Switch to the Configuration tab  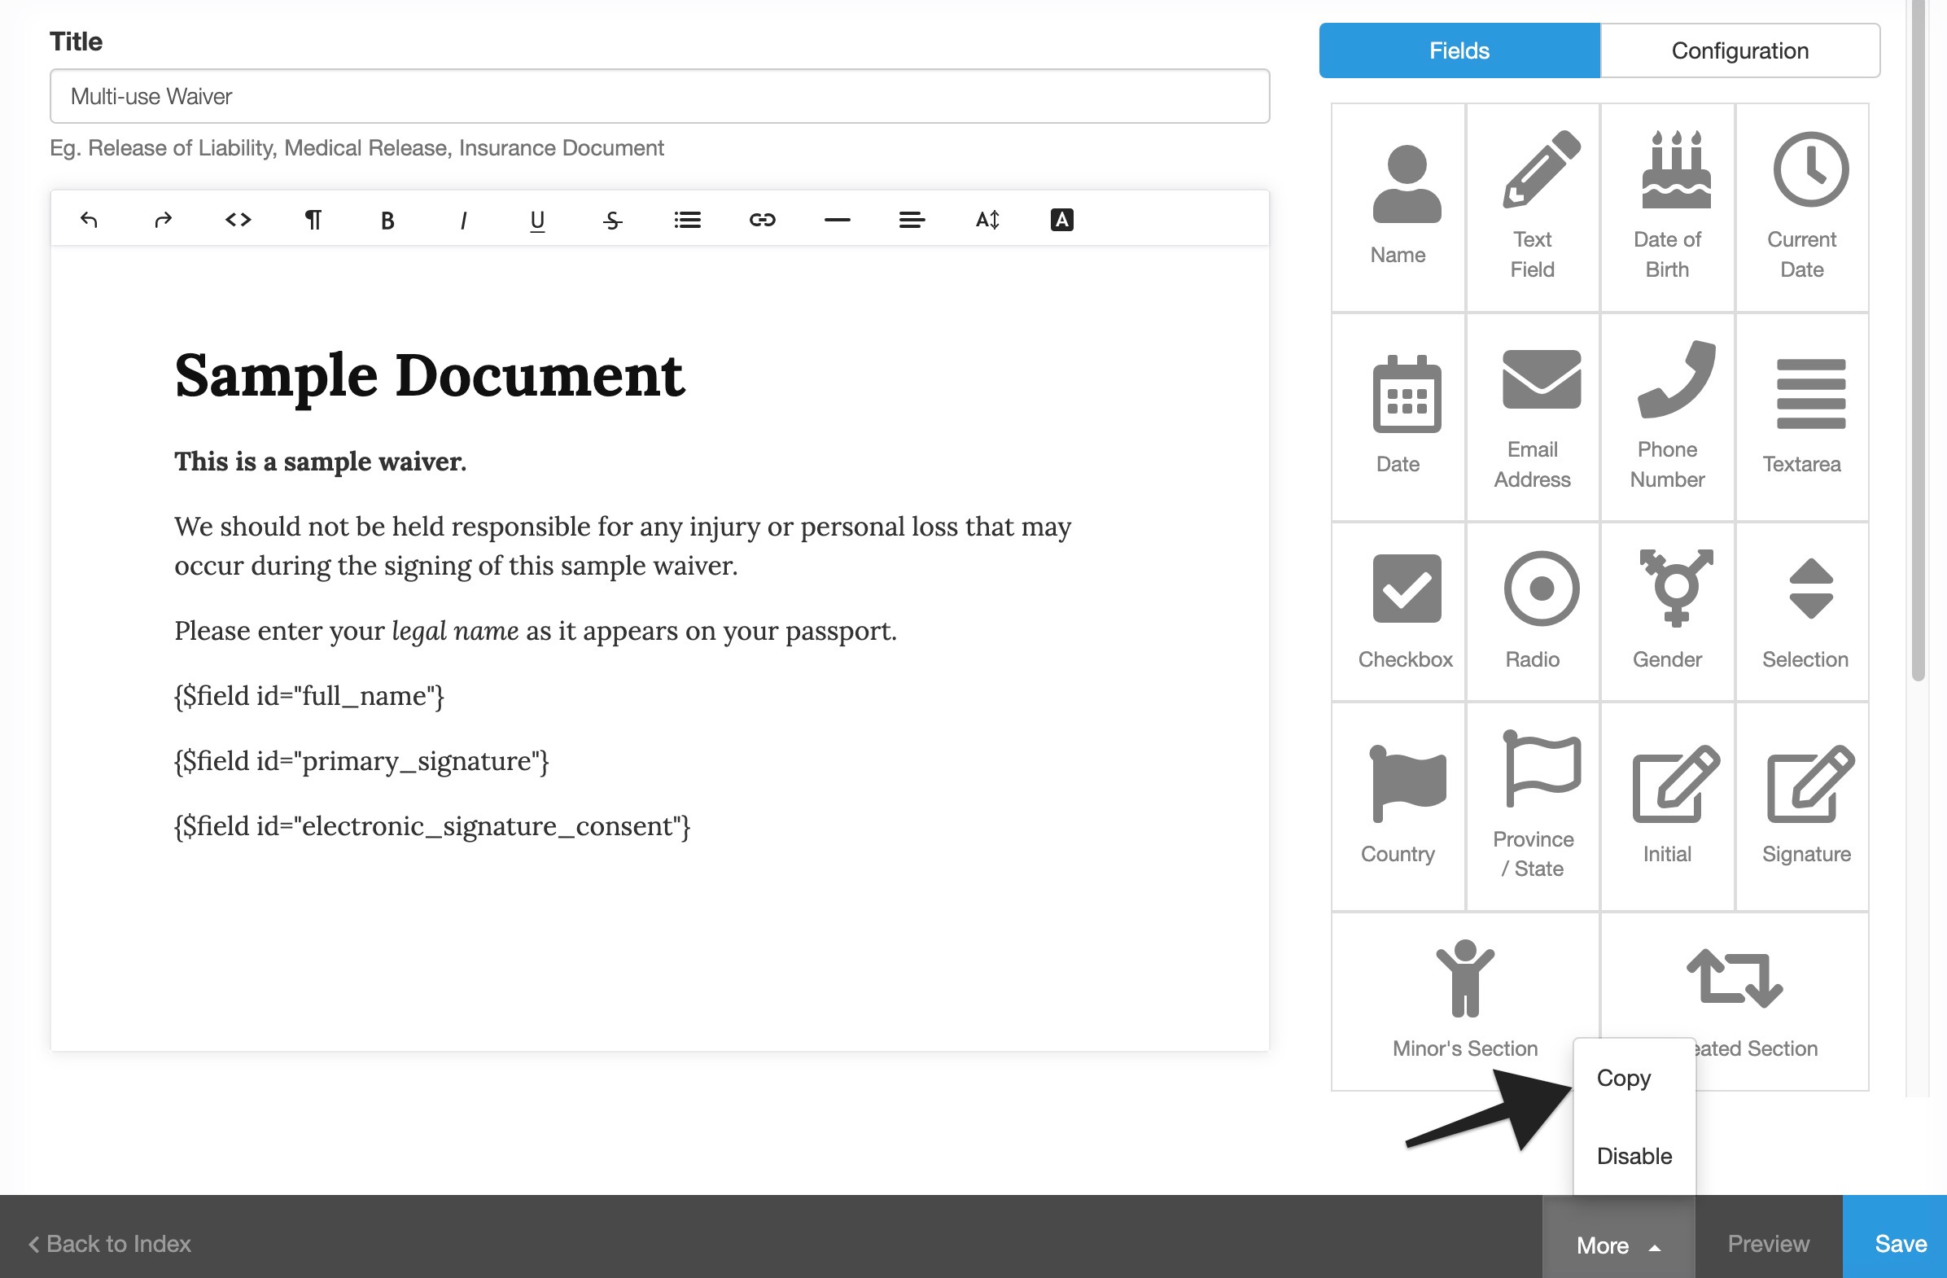click(1740, 50)
